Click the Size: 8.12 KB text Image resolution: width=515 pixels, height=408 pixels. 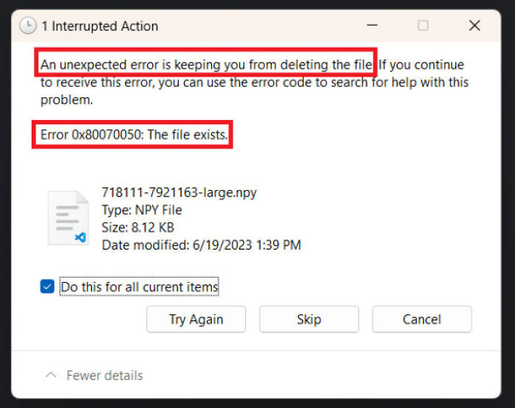[138, 228]
